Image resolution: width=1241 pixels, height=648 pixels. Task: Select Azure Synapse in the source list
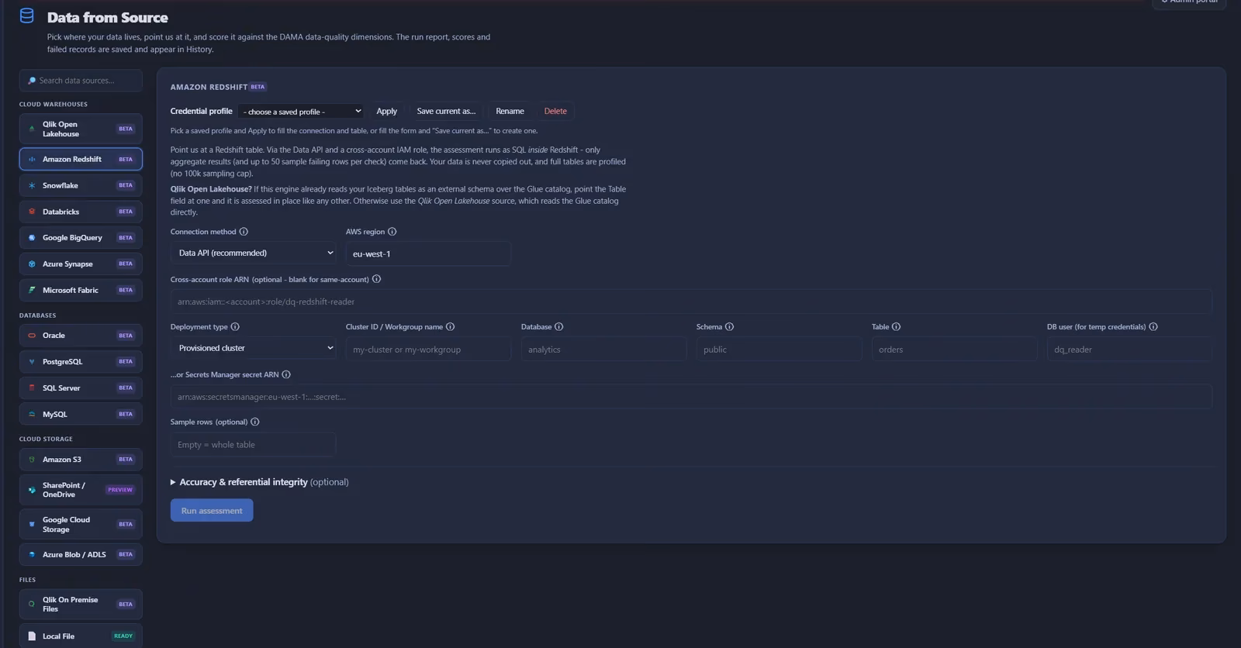pos(81,264)
